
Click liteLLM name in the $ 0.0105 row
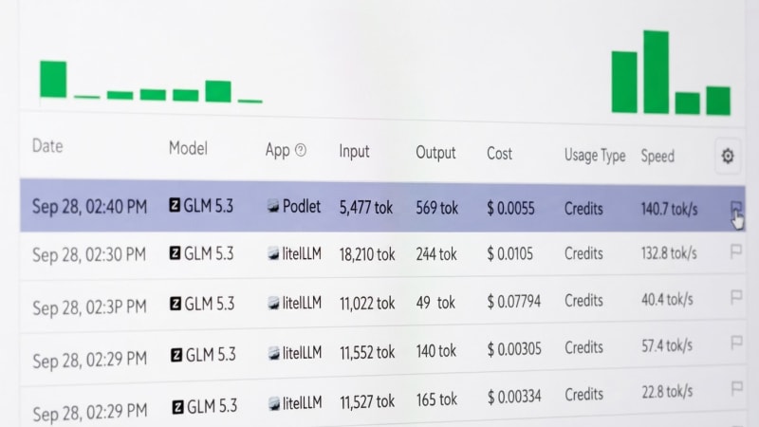302,253
